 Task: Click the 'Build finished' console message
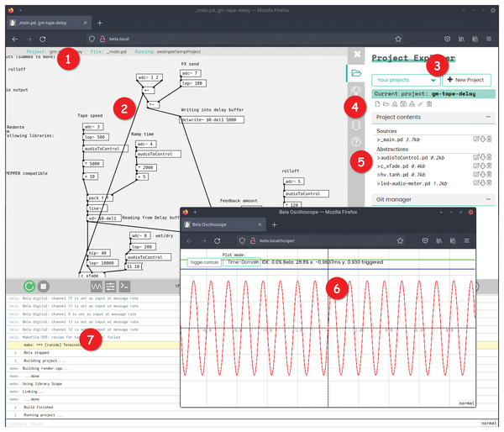pos(39,407)
